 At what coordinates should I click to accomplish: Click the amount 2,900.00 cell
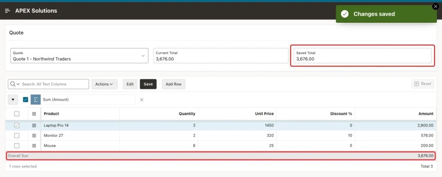(x=395, y=126)
